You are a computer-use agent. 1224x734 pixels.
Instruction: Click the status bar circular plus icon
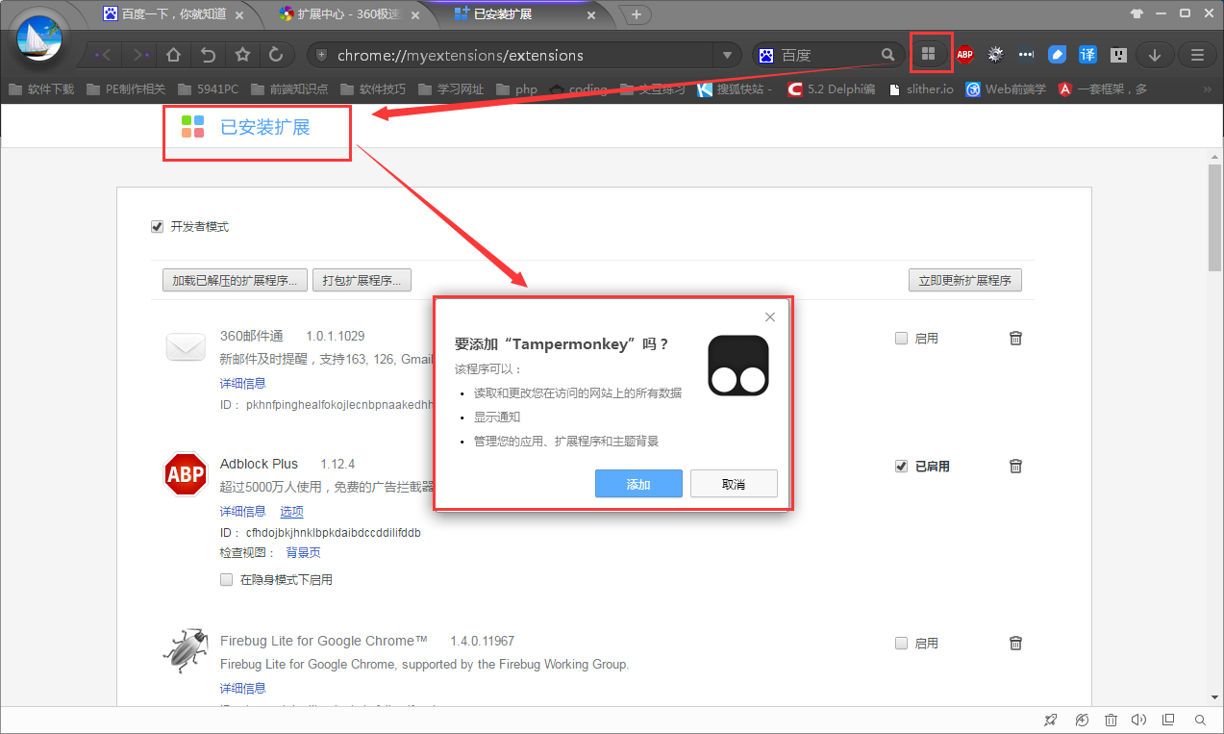coord(1082,720)
